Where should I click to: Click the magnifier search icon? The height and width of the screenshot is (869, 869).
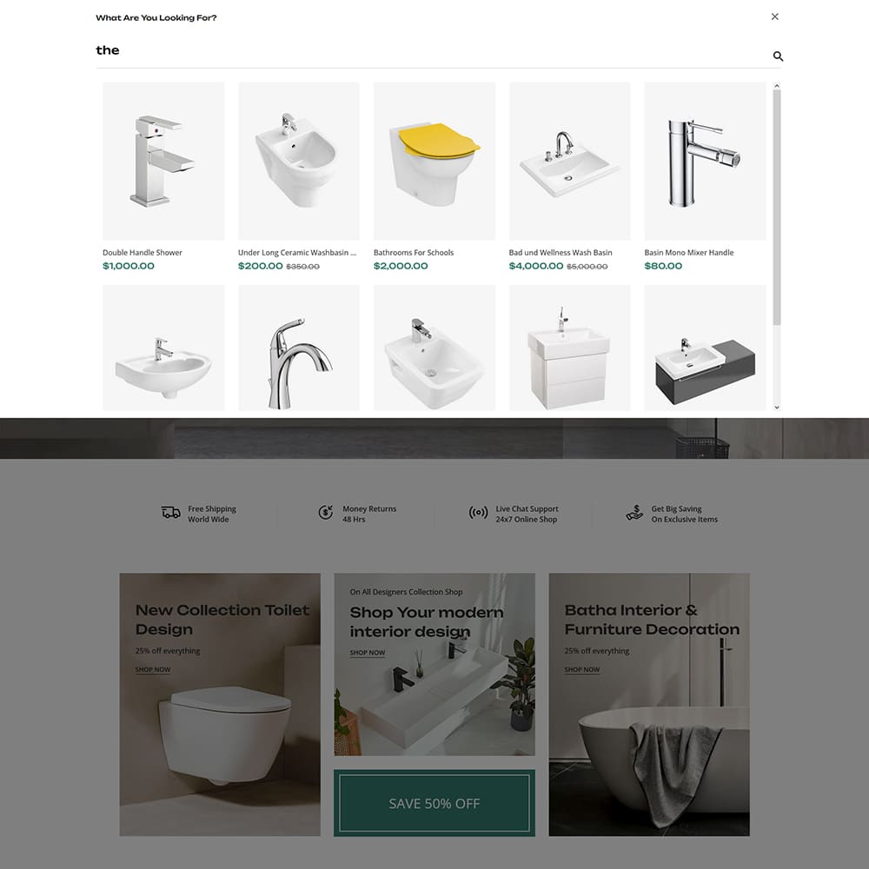[x=778, y=56]
